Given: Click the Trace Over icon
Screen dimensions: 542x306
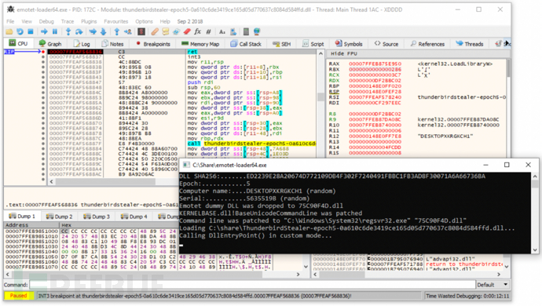Looking at the screenshot, I should [103, 31].
